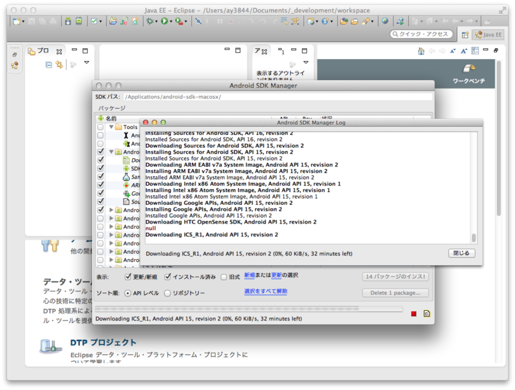The height and width of the screenshot is (390, 515).
Task: Open the Debug configurations dropdown arrow
Action: (156, 22)
